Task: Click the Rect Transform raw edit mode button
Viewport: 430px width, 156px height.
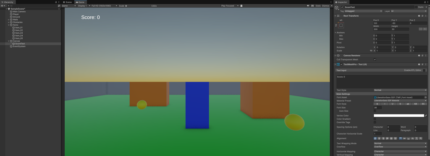Action: click(425, 29)
